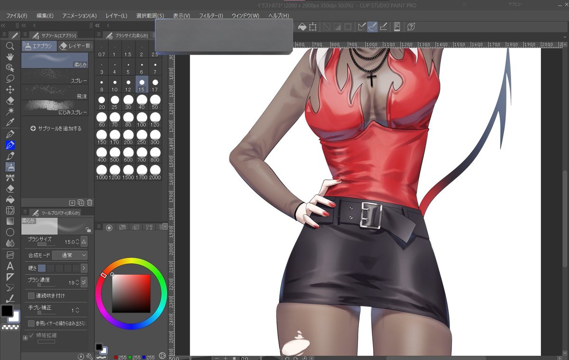Image resolution: width=569 pixels, height=360 pixels.
Task: Duplicate sub tool icon
Action: [x=81, y=203]
